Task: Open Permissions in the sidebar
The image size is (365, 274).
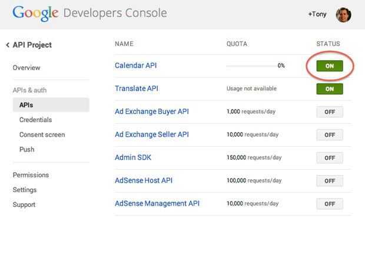Action: pyautogui.click(x=31, y=175)
